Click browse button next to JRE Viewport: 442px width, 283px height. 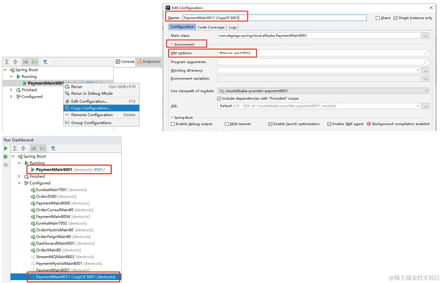[426, 106]
